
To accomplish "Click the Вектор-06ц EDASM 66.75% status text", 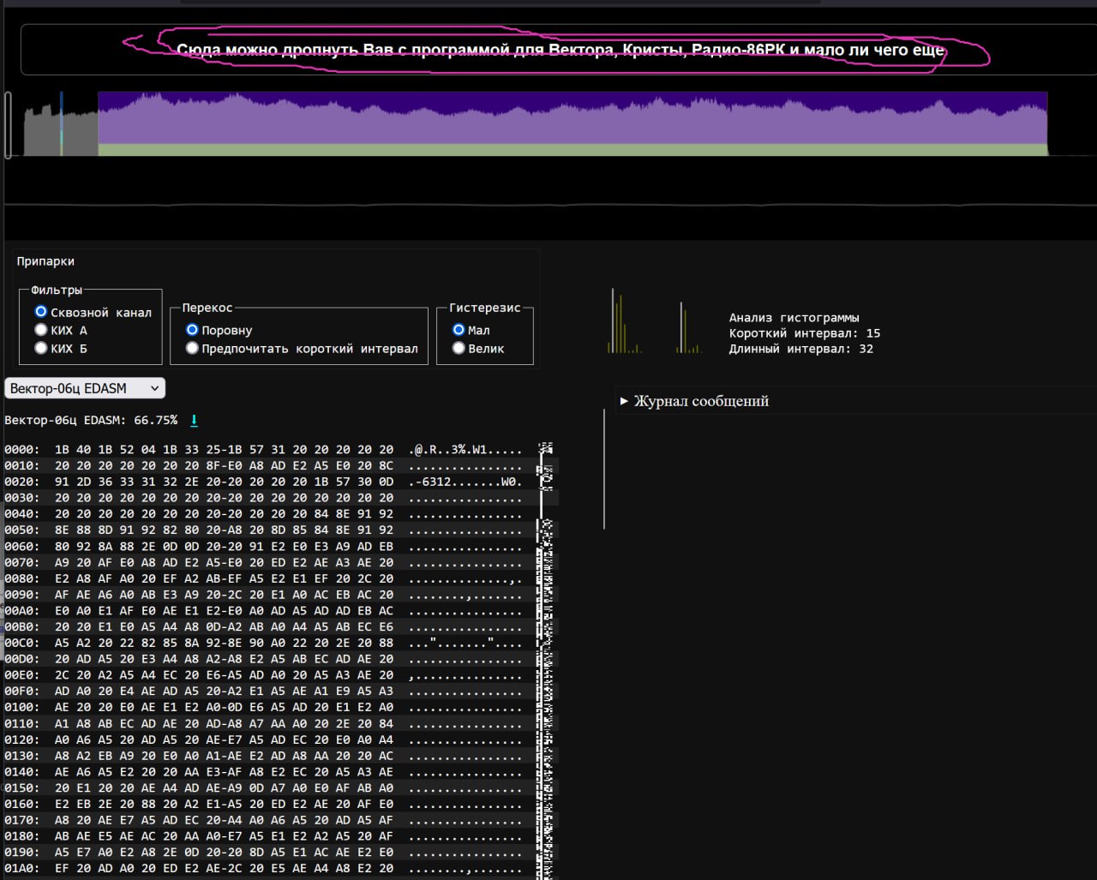I will point(91,420).
